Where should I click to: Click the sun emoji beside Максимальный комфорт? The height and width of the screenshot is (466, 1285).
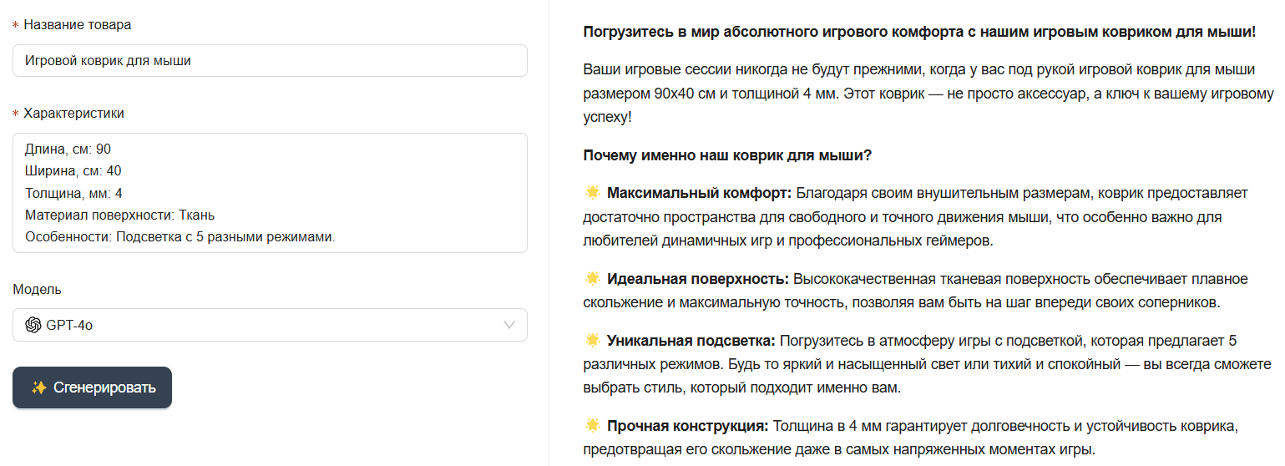(x=593, y=193)
